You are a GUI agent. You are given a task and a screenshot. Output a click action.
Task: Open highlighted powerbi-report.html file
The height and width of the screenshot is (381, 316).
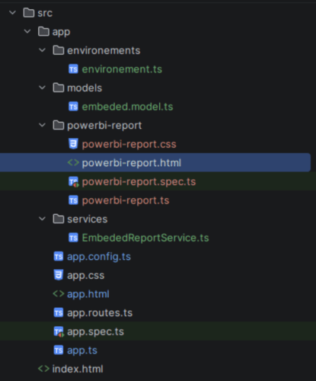point(132,163)
